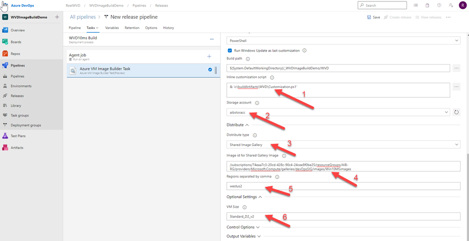Open inline customization script editor ellipsis
The width and height of the screenshot is (469, 241).
point(456,87)
